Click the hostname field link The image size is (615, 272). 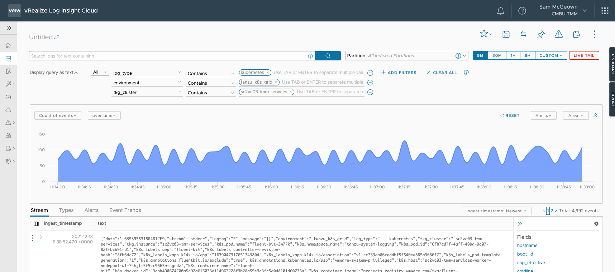527,246
